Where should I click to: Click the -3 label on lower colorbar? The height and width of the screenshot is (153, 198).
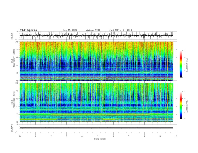point(184,92)
